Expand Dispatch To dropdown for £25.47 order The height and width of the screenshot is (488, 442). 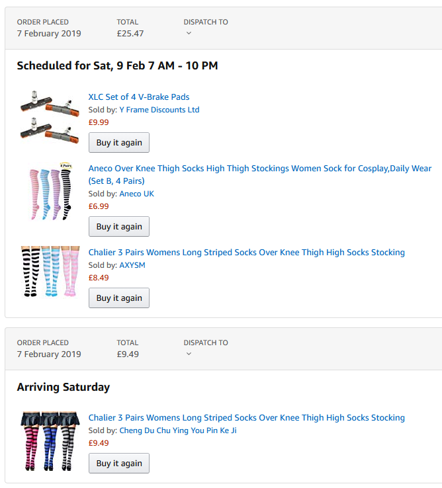pyautogui.click(x=189, y=33)
